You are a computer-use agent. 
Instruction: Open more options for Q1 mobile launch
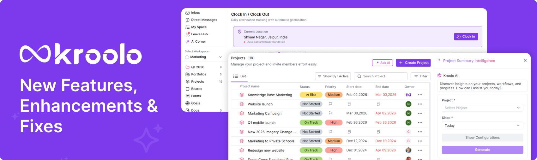420,123
